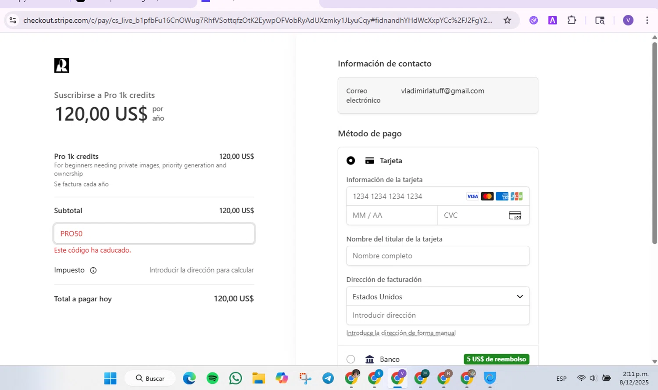Click the Impuesto info icon
658x390 pixels.
pos(93,270)
